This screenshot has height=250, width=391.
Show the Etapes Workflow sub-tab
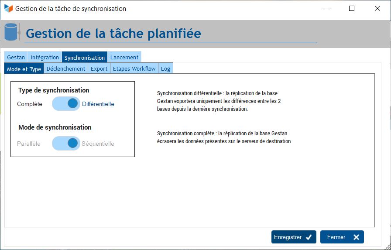click(x=134, y=69)
